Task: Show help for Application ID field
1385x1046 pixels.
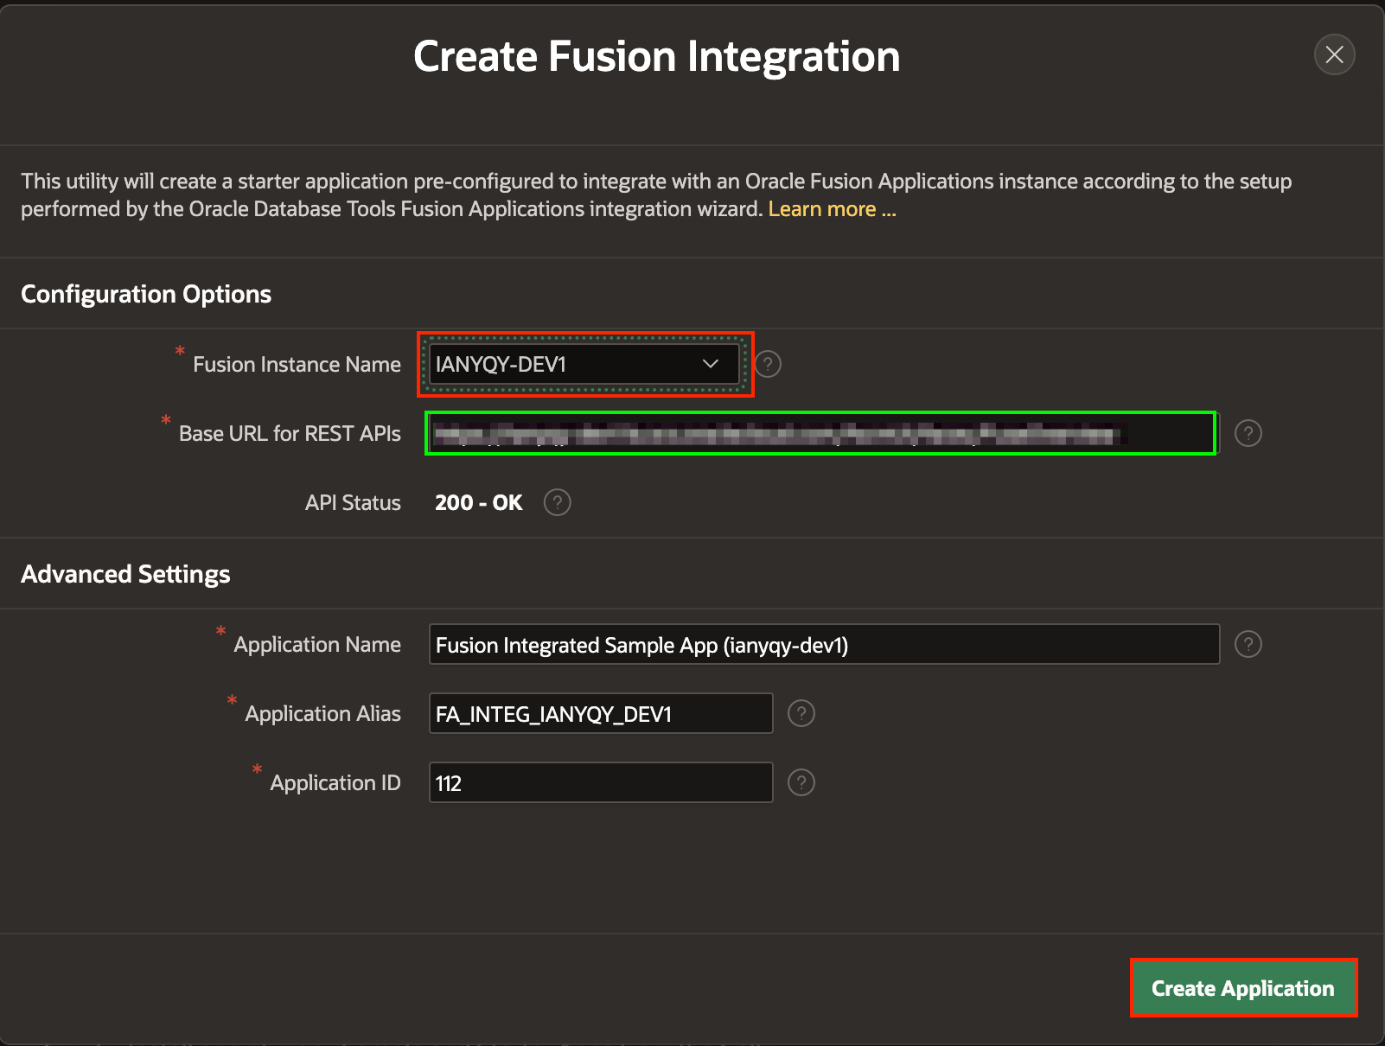Action: click(x=801, y=782)
